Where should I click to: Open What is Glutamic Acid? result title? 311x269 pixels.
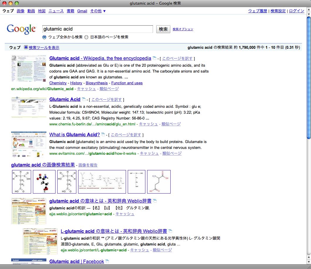[75, 135]
